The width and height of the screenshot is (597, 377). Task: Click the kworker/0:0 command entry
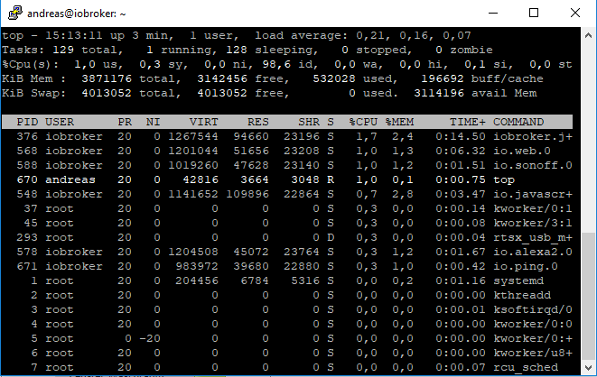pyautogui.click(x=533, y=324)
